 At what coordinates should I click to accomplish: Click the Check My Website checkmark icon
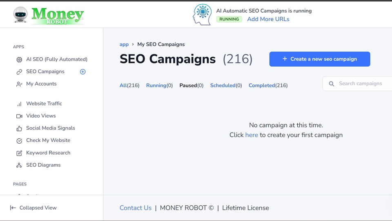click(19, 141)
